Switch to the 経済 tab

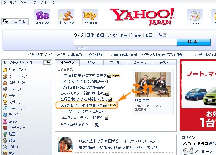click(92, 63)
